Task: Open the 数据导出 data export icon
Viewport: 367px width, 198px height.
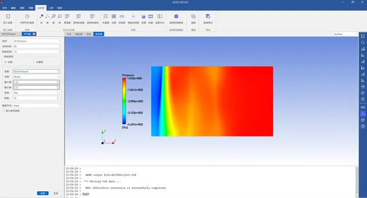Action: [208, 16]
